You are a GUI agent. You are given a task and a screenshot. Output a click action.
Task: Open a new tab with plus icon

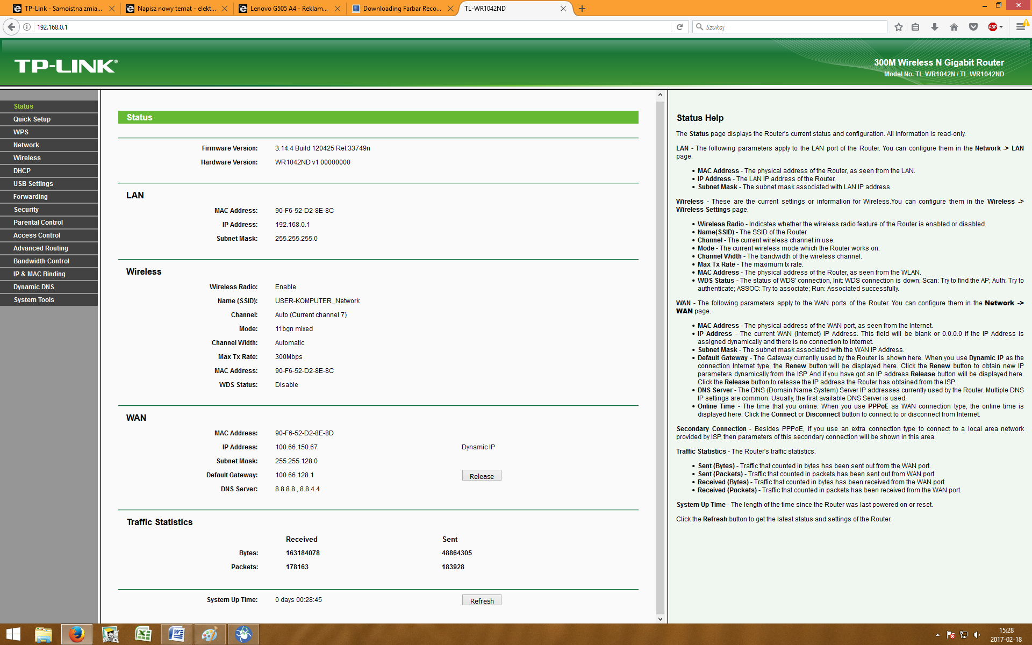pyautogui.click(x=582, y=9)
